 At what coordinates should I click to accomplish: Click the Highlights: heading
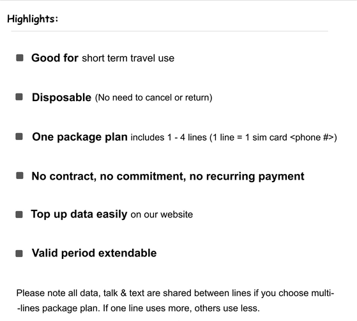point(33,19)
